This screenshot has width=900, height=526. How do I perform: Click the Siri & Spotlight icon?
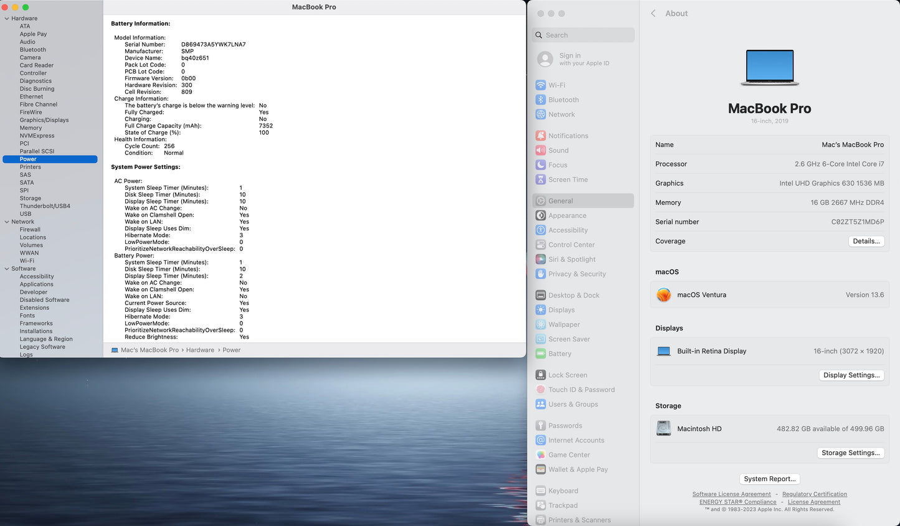pos(541,260)
